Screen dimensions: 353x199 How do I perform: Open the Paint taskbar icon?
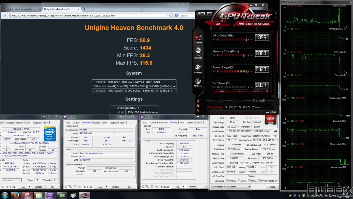(x=73, y=195)
